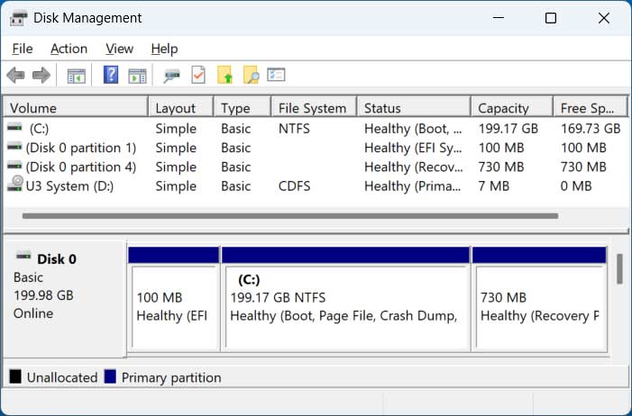Click the green up-arrow folder toolbar icon
This screenshot has height=416, width=632.
click(224, 76)
